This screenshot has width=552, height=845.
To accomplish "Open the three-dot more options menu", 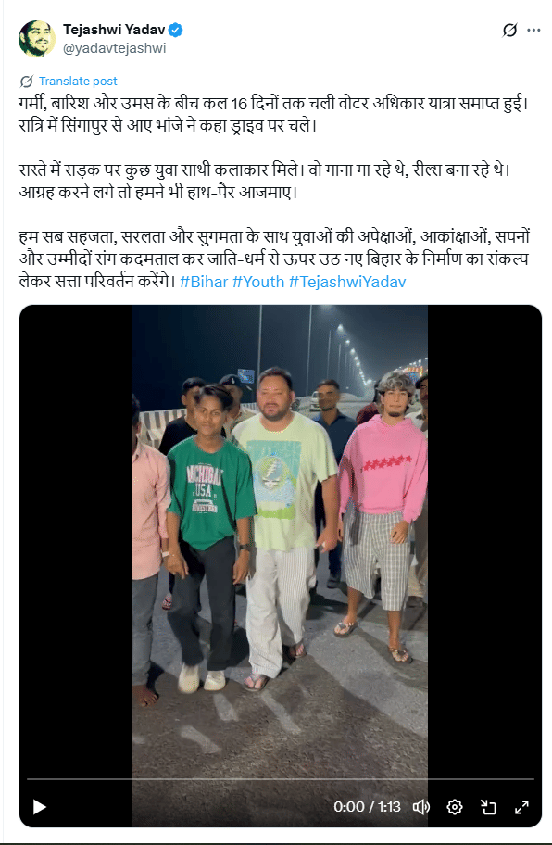I will click(x=533, y=31).
